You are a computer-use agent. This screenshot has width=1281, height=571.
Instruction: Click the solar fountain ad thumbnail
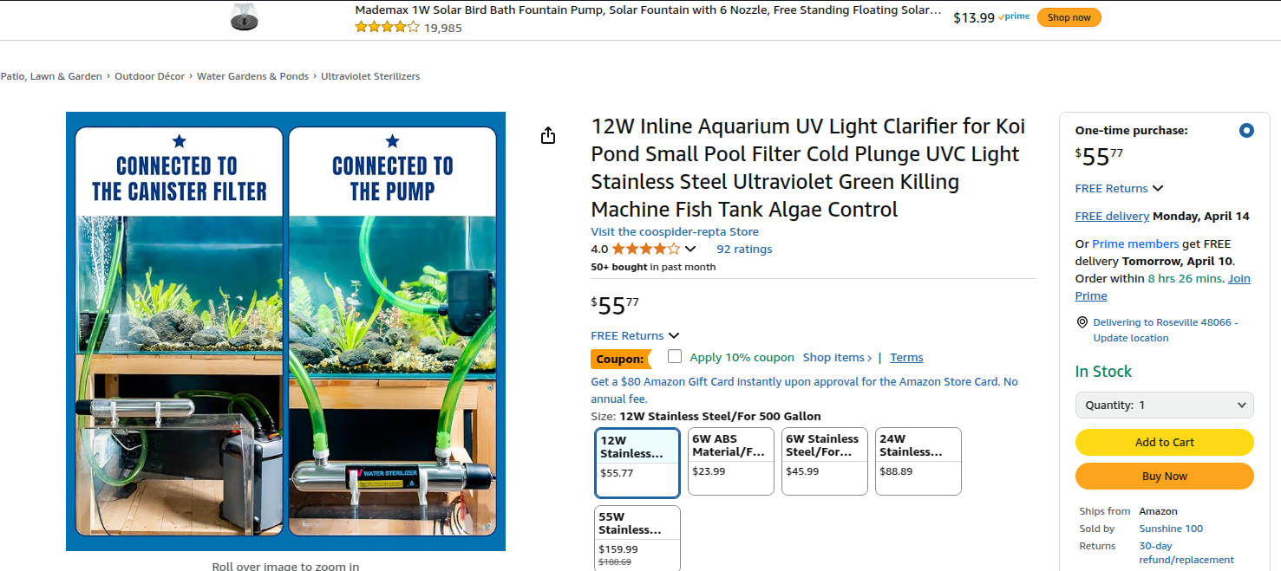245,17
